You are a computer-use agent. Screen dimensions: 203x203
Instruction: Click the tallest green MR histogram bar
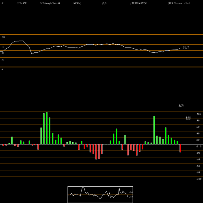coord(47,128)
